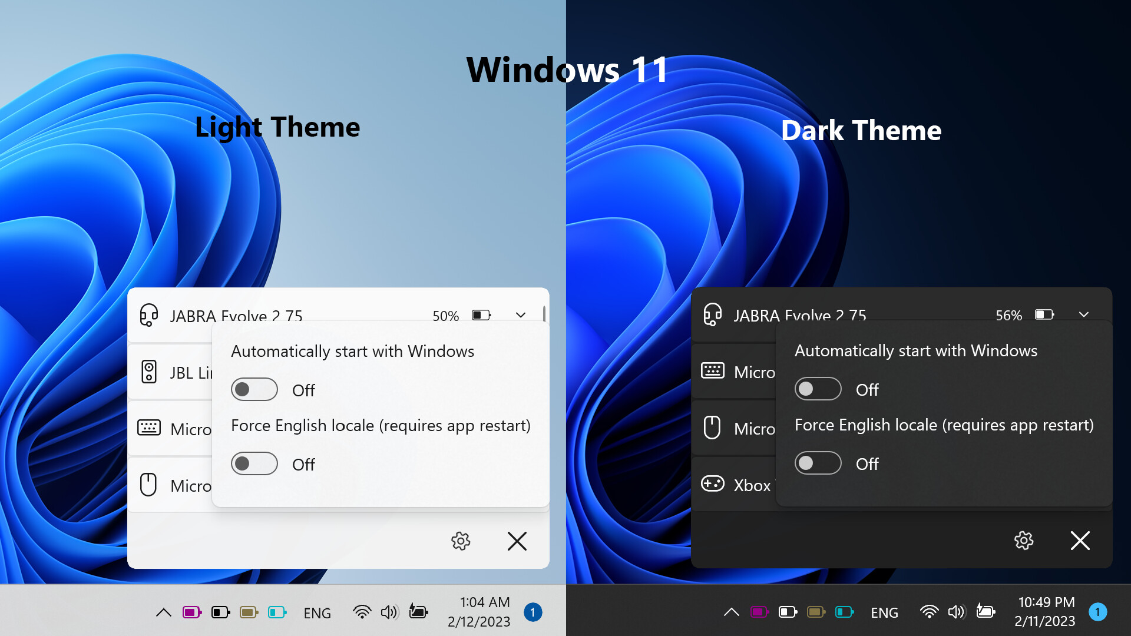Screen dimensions: 1131x636
Task: Click the Xbox controller icon in dark theme
Action: pos(713,483)
